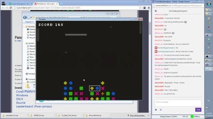Go back in Chrome browser history

click(x=3, y=8)
